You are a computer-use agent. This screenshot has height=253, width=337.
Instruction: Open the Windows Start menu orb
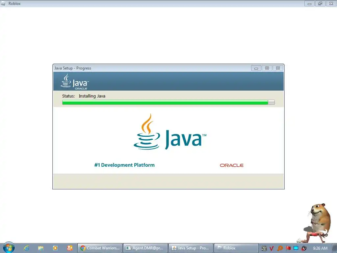9,248
